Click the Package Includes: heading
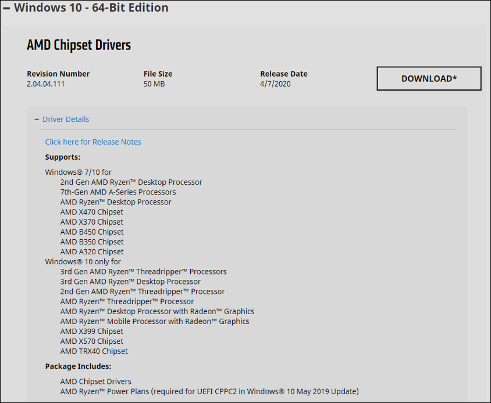Screen dimensions: 491x403 click(x=79, y=366)
